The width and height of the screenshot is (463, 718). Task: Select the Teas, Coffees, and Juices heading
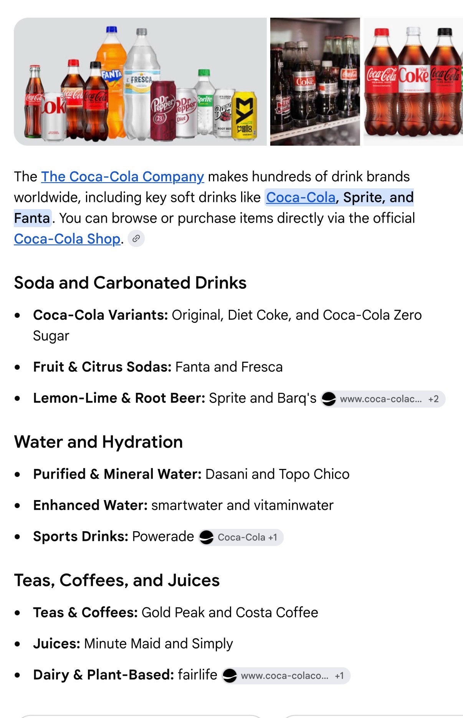tap(117, 580)
